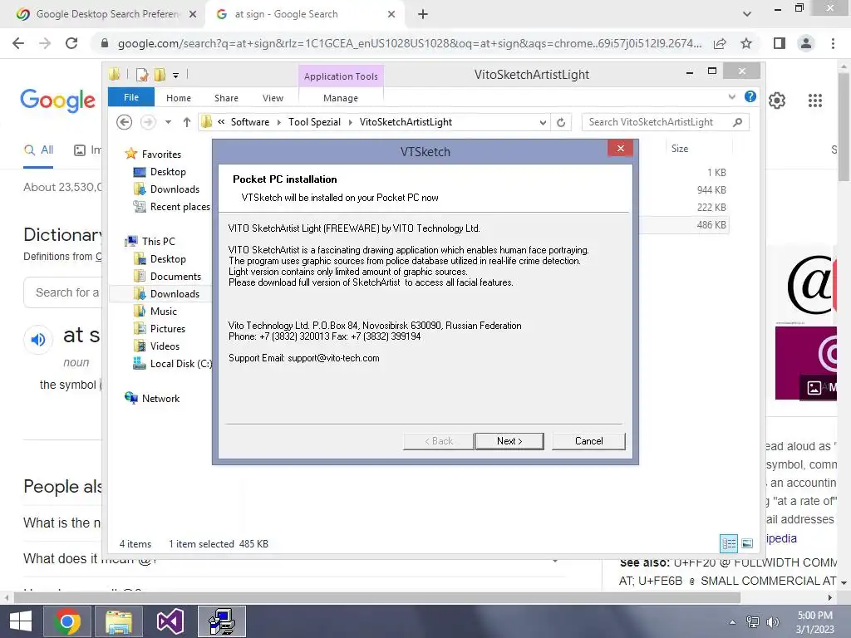This screenshot has height=638, width=851.
Task: Close the at sign Google Search tab
Action: (x=391, y=14)
